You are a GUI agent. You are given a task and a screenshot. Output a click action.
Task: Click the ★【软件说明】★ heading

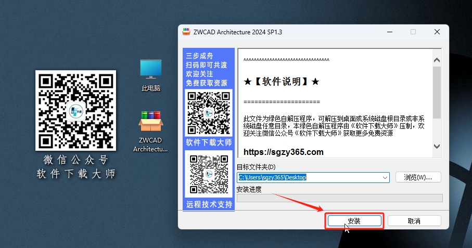[281, 82]
